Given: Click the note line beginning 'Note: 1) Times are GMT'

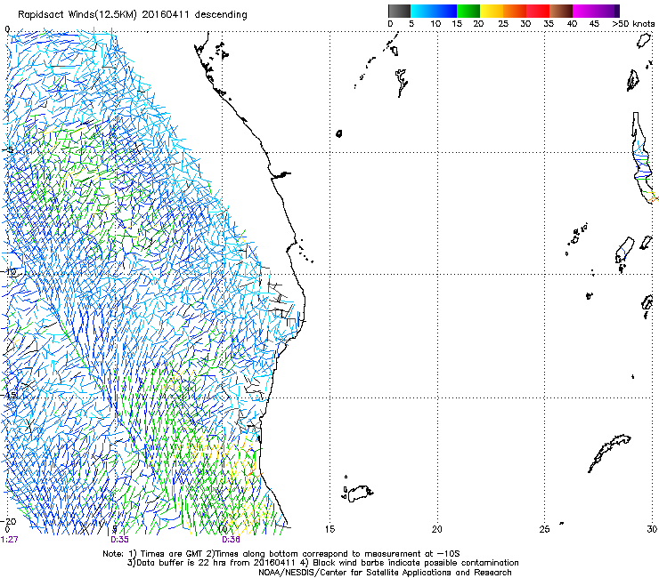Looking at the screenshot, I should [281, 554].
